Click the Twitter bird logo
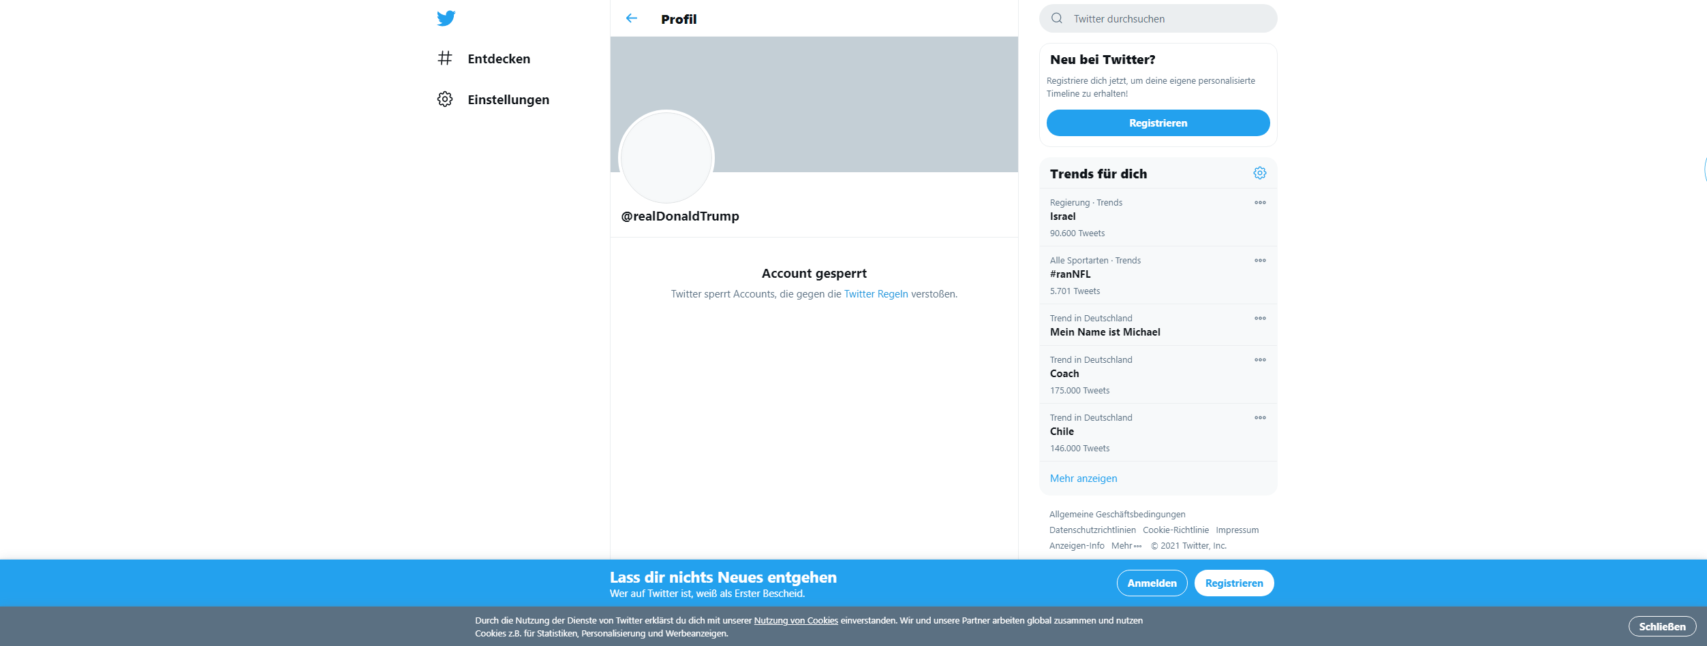Viewport: 1707px width, 646px height. click(x=446, y=18)
